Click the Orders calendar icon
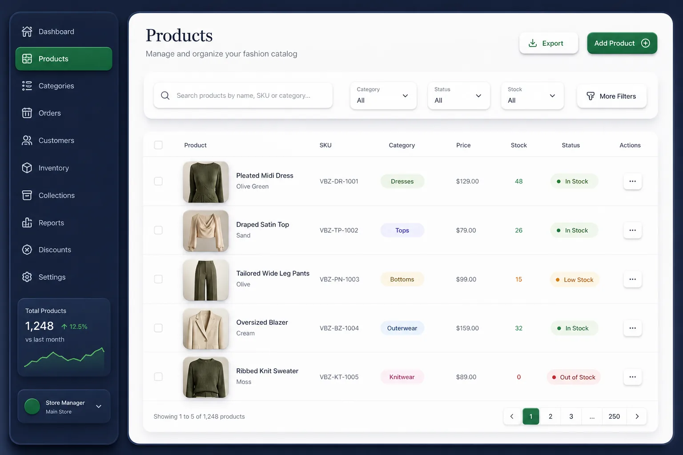The height and width of the screenshot is (455, 683). (x=27, y=113)
